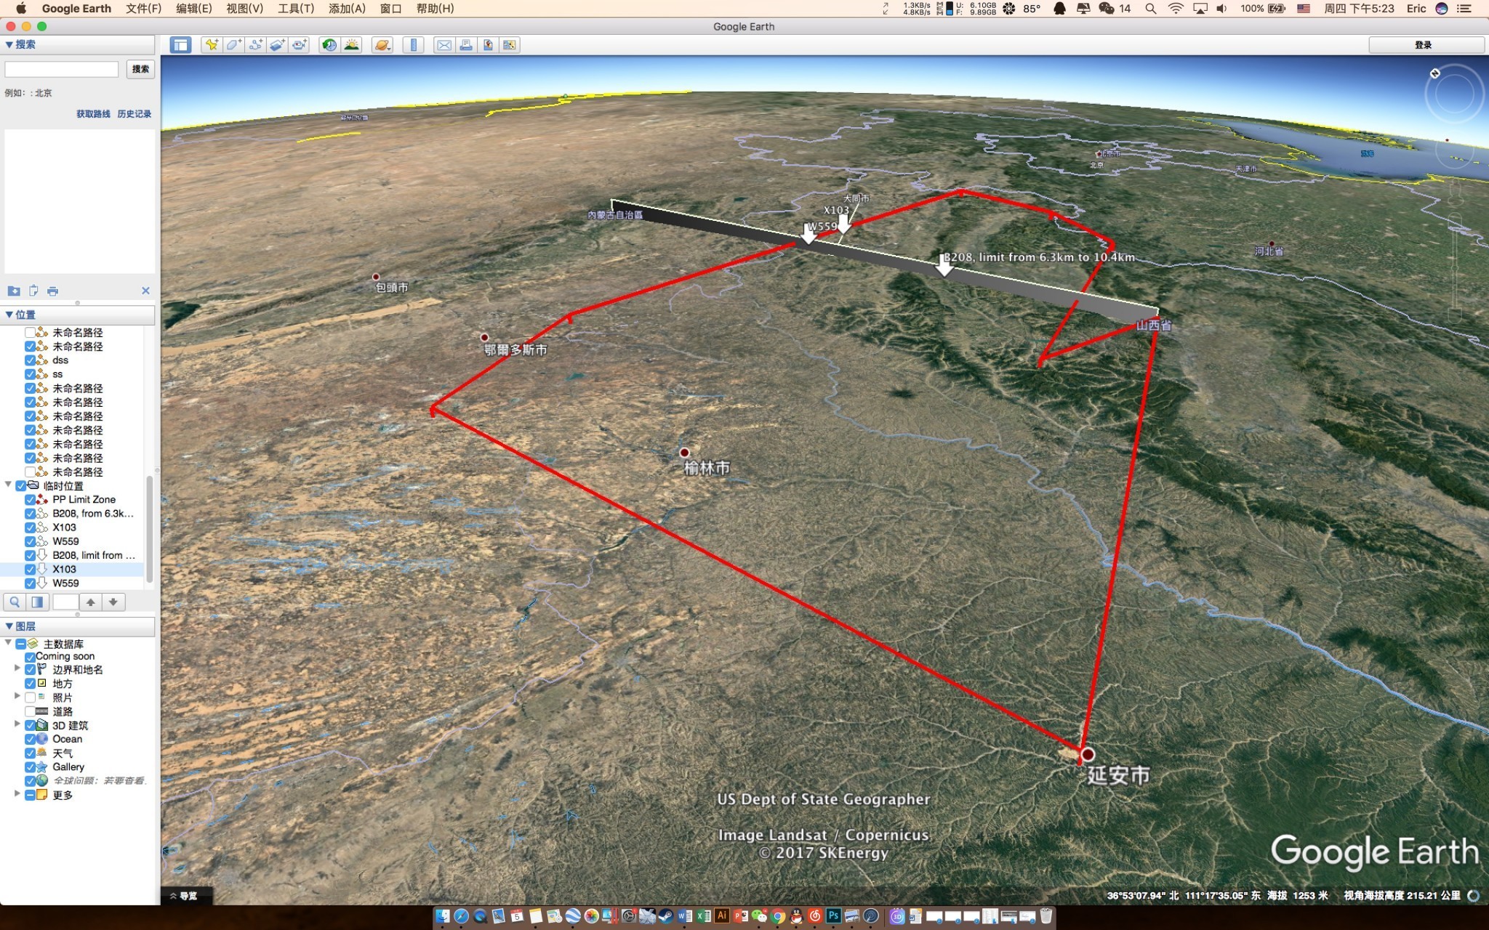Click the view in Google Maps icon
This screenshot has height=930, width=1489.
(510, 45)
